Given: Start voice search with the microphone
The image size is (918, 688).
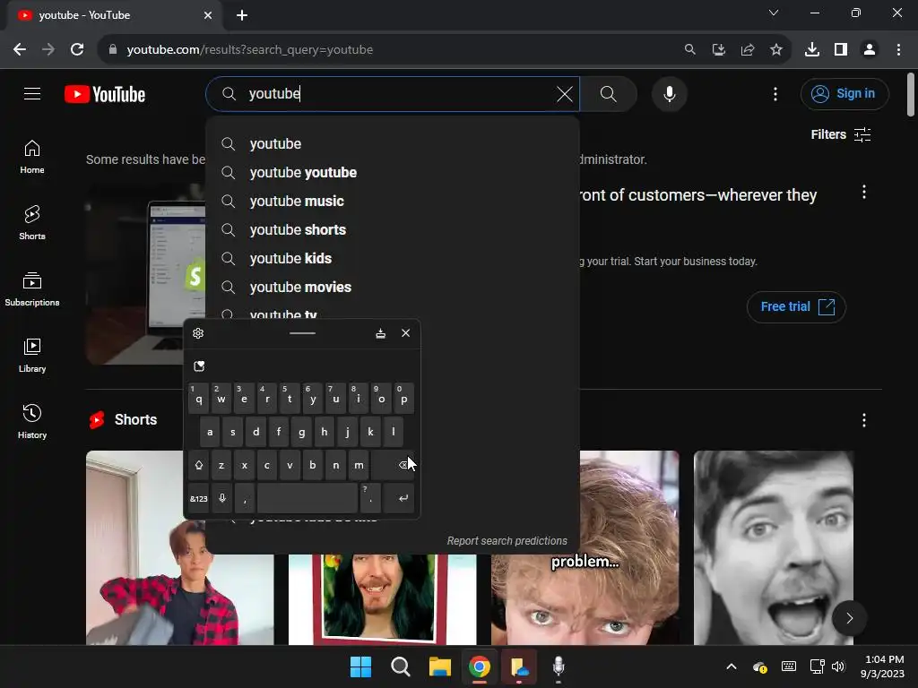Looking at the screenshot, I should pyautogui.click(x=669, y=93).
